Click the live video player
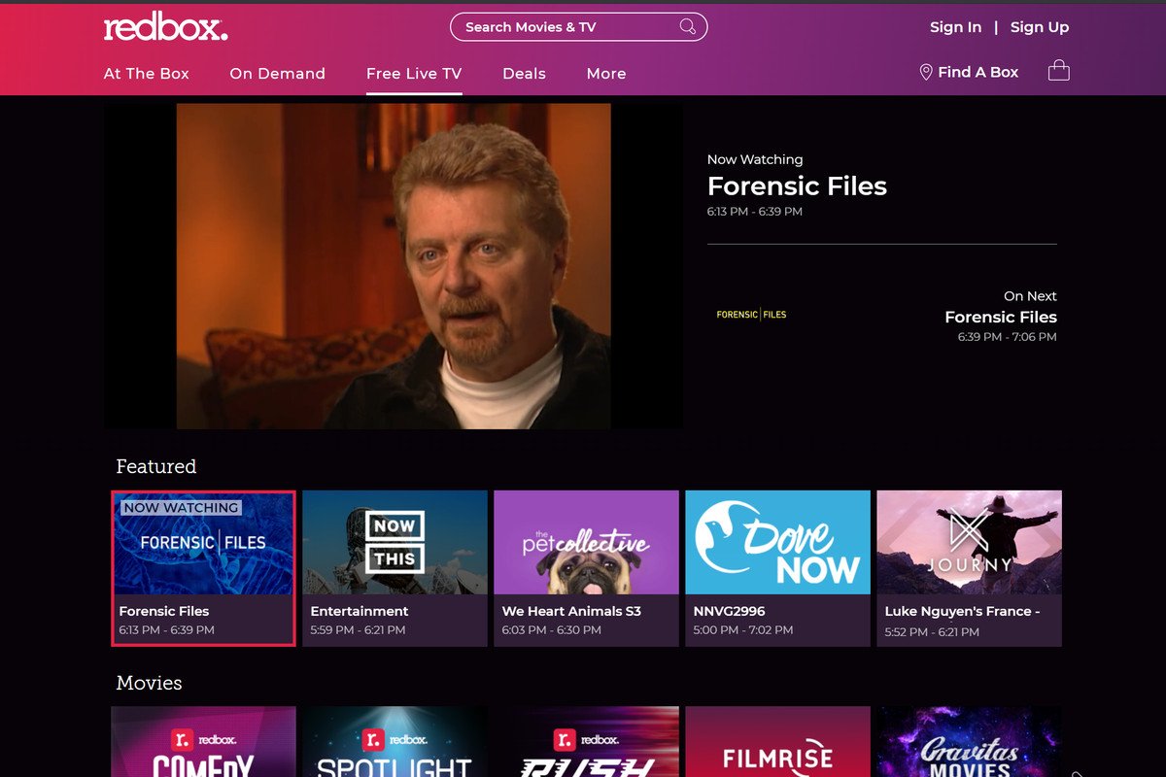The width and height of the screenshot is (1166, 777). tap(394, 266)
